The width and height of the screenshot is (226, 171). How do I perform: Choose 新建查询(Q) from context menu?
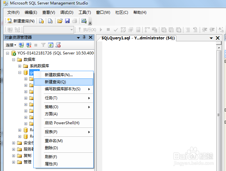(63, 82)
